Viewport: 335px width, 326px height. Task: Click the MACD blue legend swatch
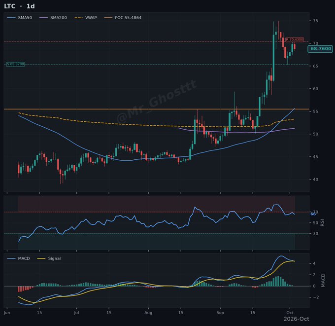point(11,258)
